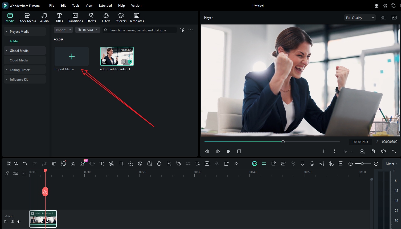
Task: Expand the Editing Presets section
Action: click(x=6, y=70)
